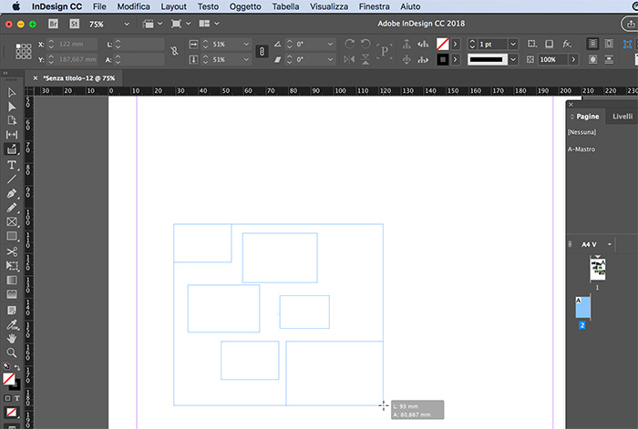This screenshot has width=638, height=429.
Task: Open the Layout menu
Action: click(173, 6)
